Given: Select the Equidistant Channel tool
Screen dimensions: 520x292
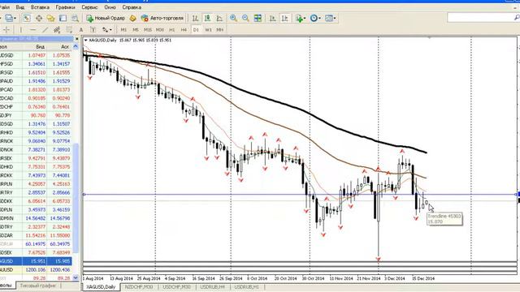Looking at the screenshot, I should pos(57,30).
